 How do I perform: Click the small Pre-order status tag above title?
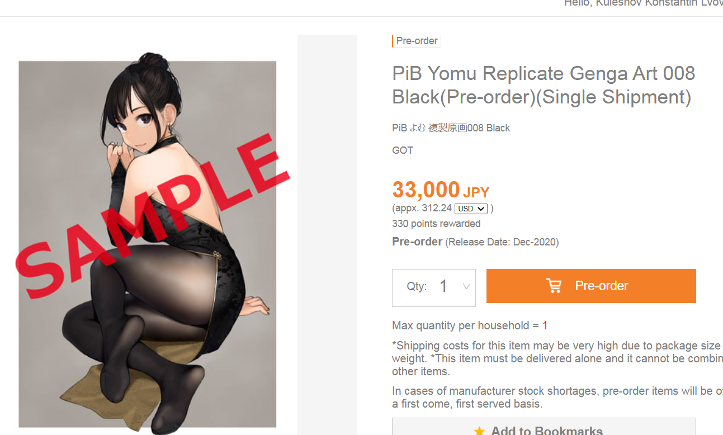pyautogui.click(x=417, y=41)
